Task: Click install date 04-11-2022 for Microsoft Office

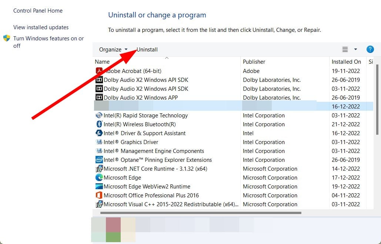Action: [346, 195]
